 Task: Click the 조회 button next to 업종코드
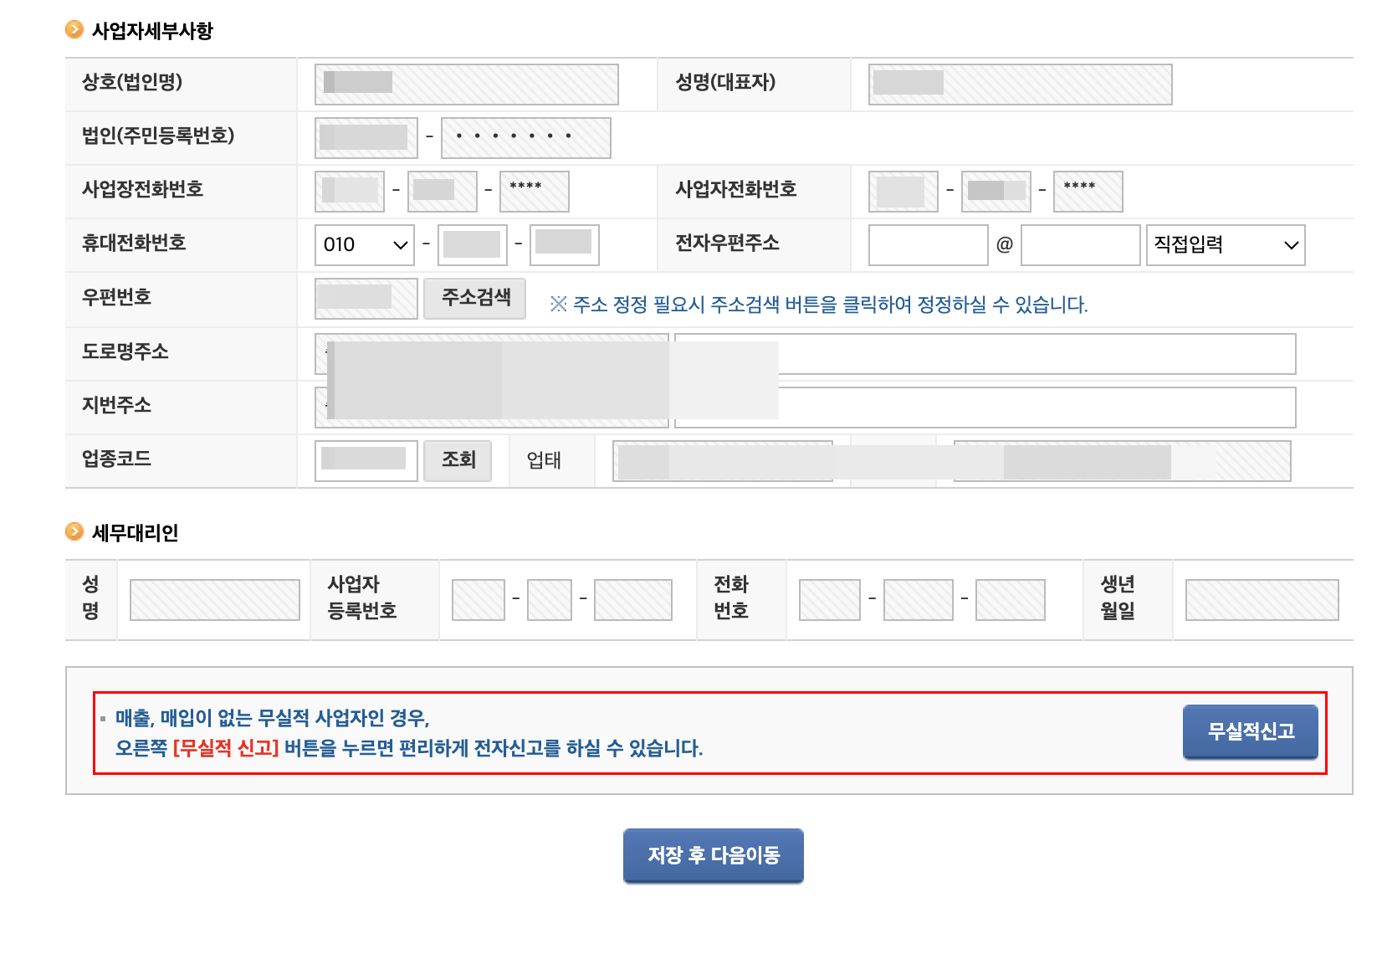pos(457,460)
